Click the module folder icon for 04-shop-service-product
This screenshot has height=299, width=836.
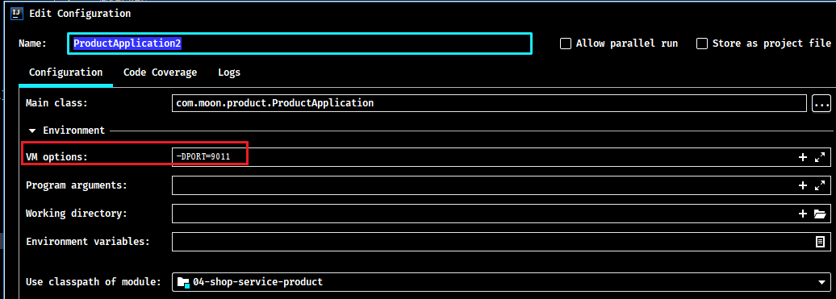183,282
